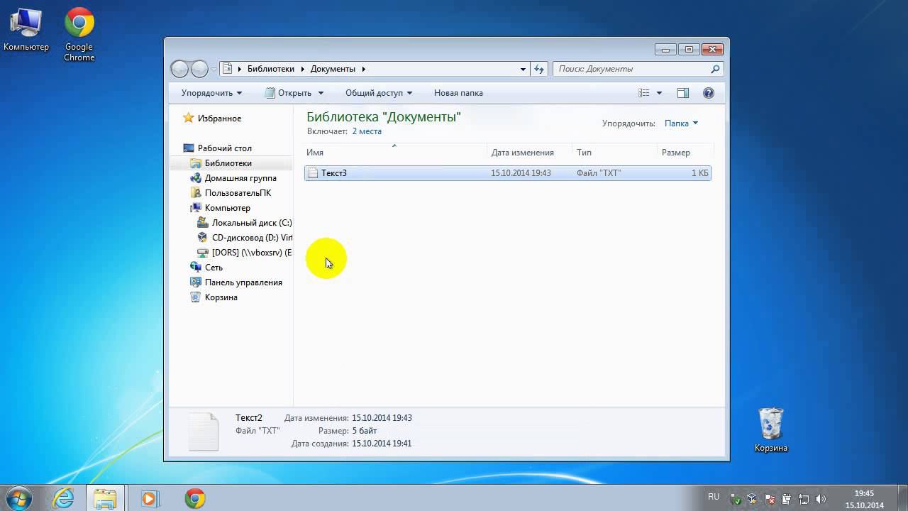Open the view options dropdown arrow
This screenshot has height=511, width=908.
click(659, 93)
